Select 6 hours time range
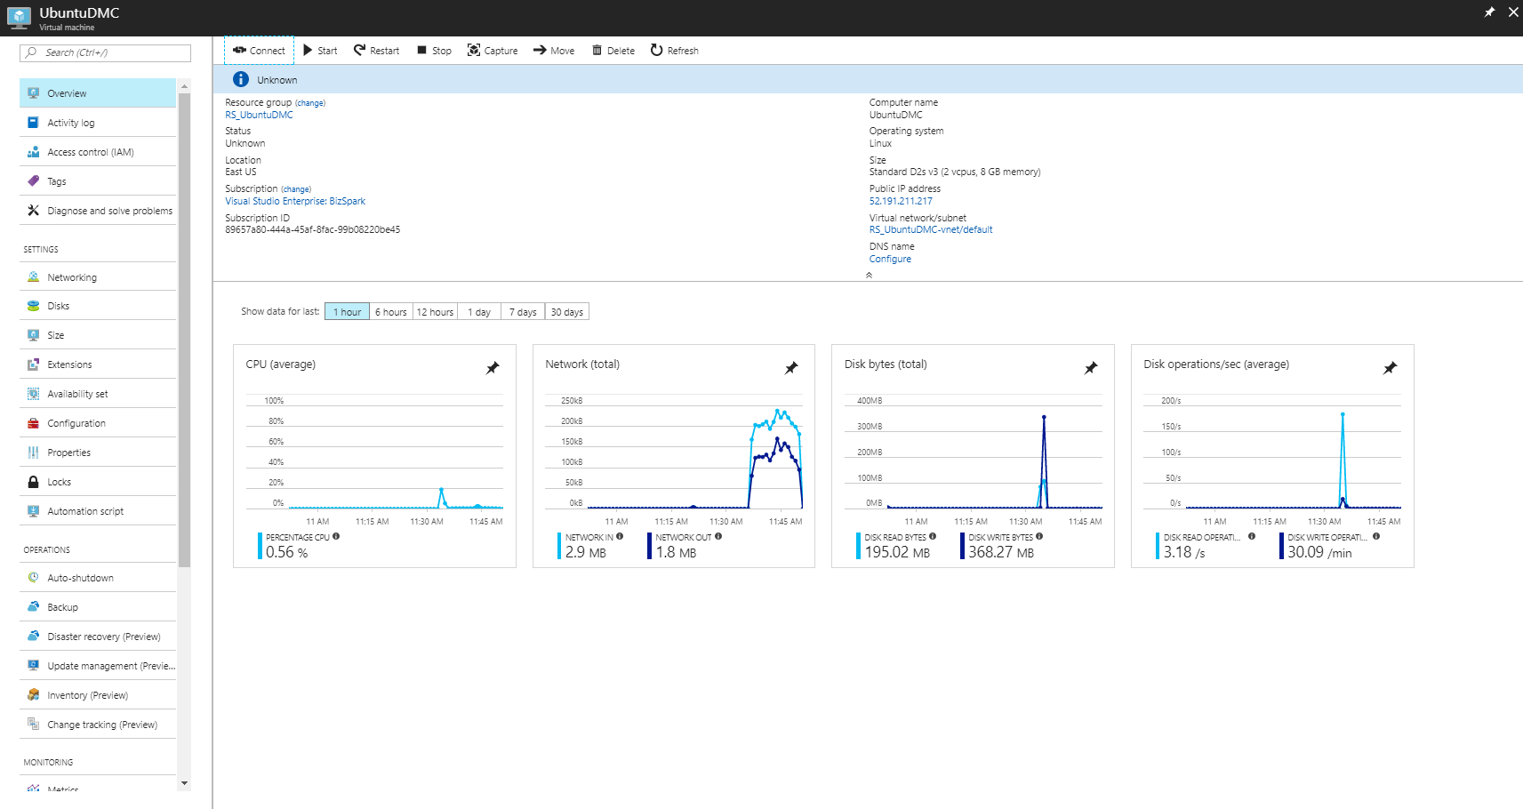Image resolution: width=1523 pixels, height=809 pixels. click(x=391, y=312)
